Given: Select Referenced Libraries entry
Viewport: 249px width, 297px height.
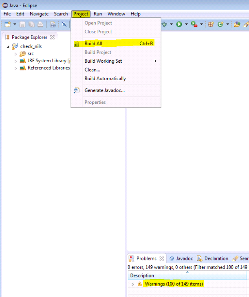Looking at the screenshot, I should point(49,68).
